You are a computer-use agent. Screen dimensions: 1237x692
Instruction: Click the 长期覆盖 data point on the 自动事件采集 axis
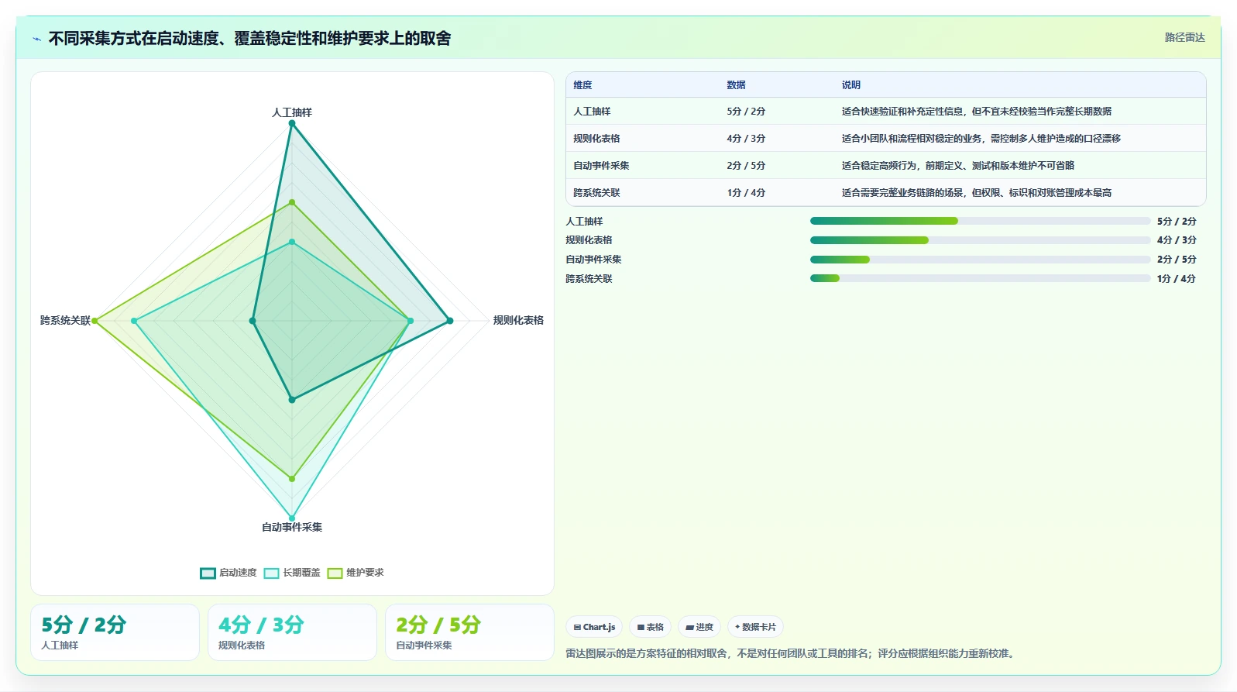point(292,518)
